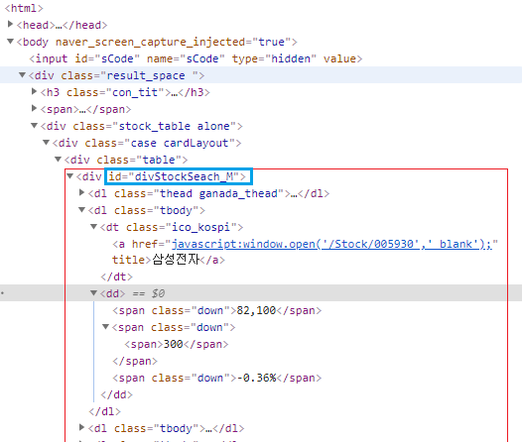This screenshot has width=522, height=442.
Task: Select the input sCode hidden element row
Action: tap(196, 58)
